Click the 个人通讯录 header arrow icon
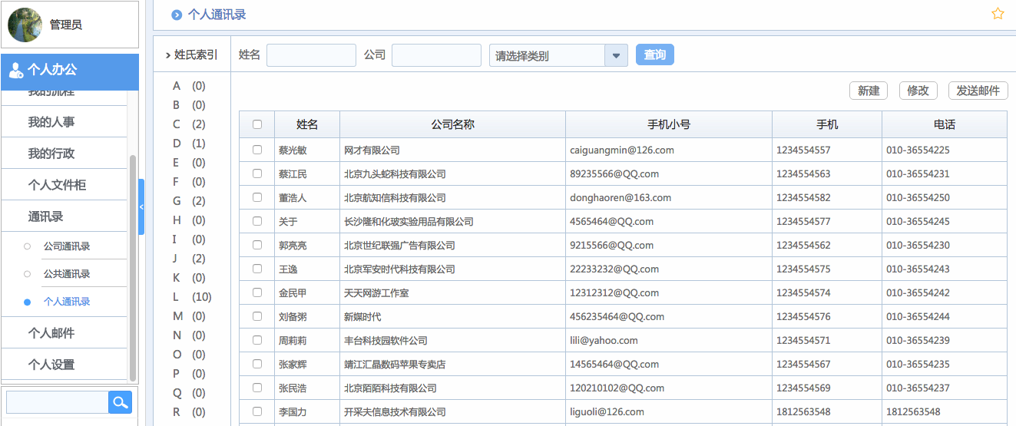 pos(177,15)
